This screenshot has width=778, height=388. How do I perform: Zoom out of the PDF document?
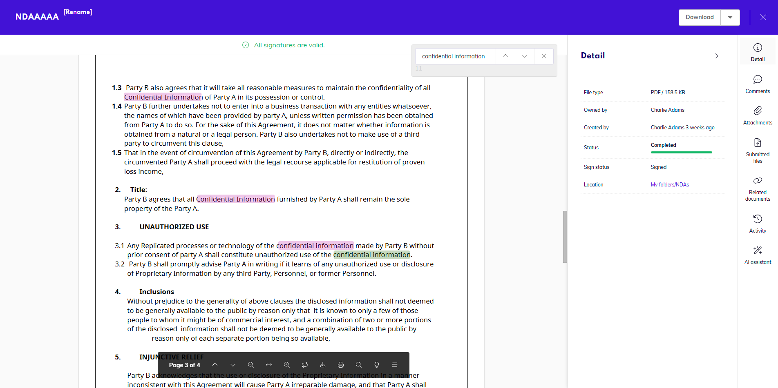click(251, 365)
